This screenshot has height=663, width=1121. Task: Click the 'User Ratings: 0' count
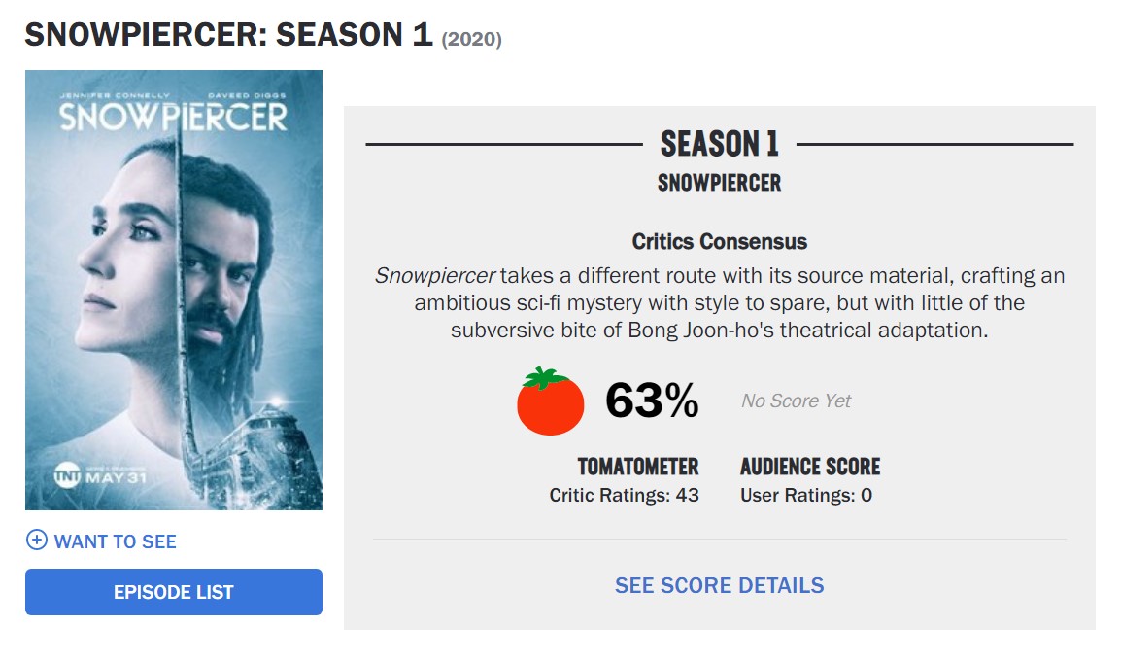[x=806, y=495]
